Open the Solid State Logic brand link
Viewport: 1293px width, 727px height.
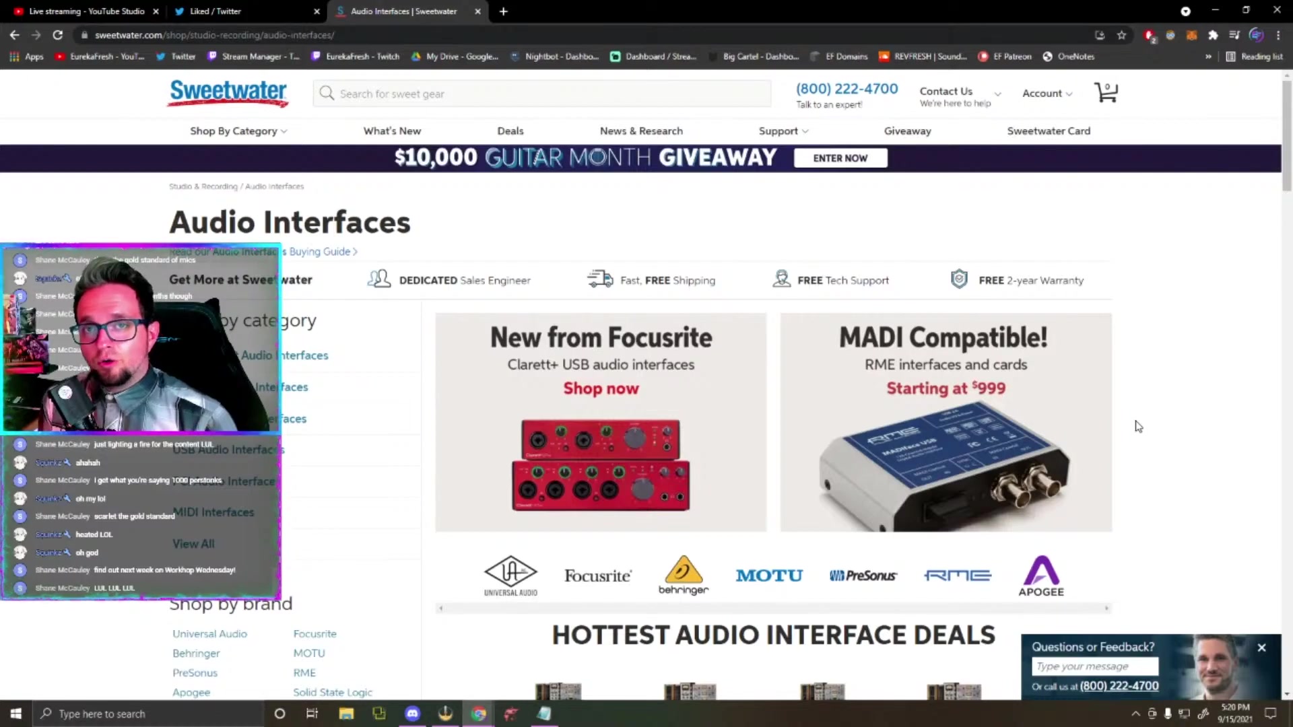(333, 692)
